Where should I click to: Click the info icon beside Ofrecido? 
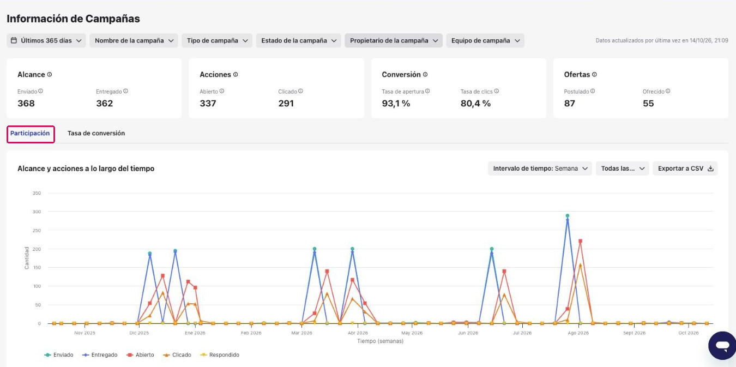click(668, 92)
